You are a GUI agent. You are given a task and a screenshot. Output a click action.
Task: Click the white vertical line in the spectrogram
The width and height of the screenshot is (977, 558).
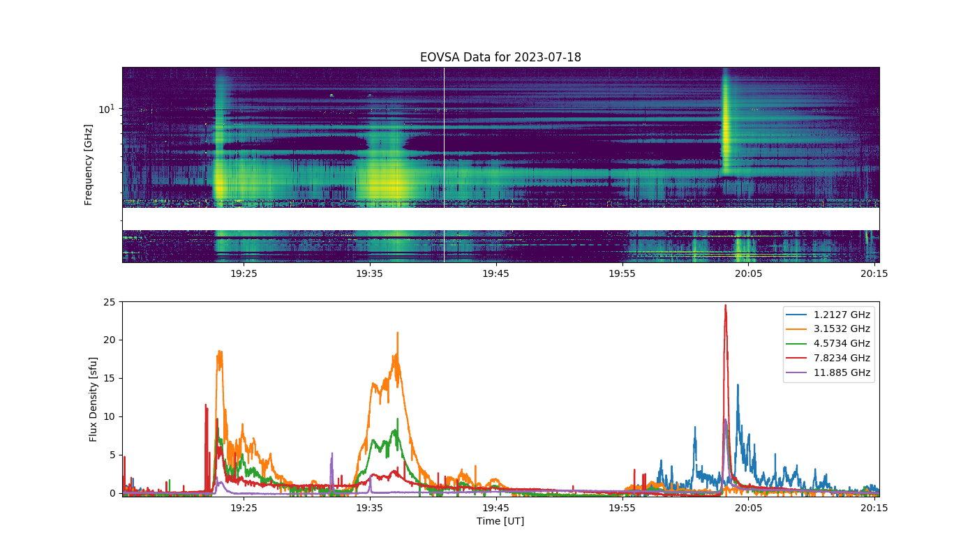[x=444, y=165]
